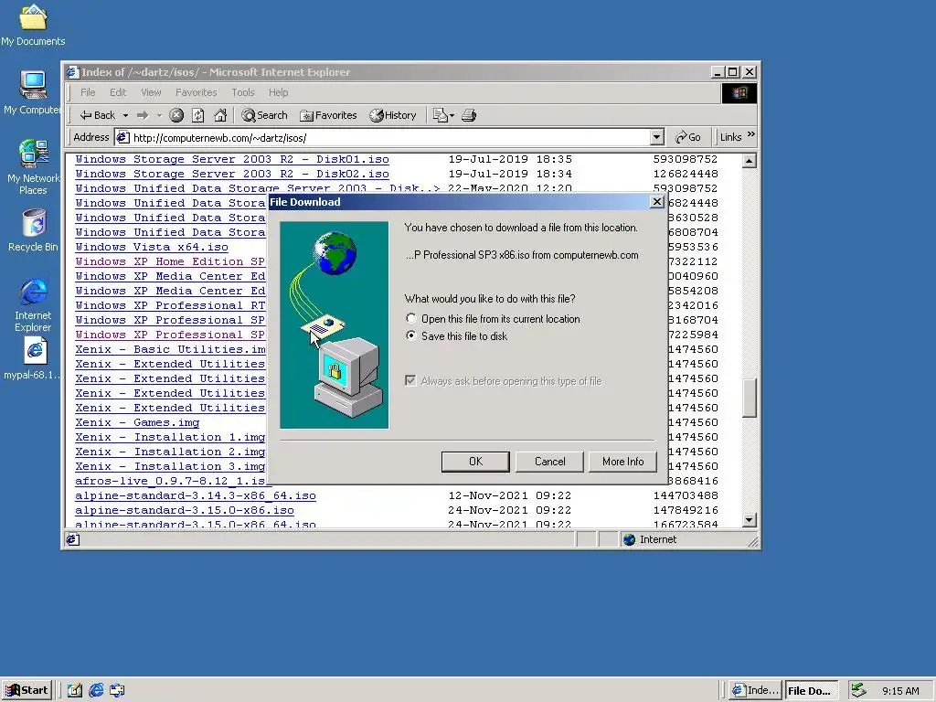Click the Stop loading icon
The width and height of the screenshot is (936, 702).
pyautogui.click(x=176, y=115)
